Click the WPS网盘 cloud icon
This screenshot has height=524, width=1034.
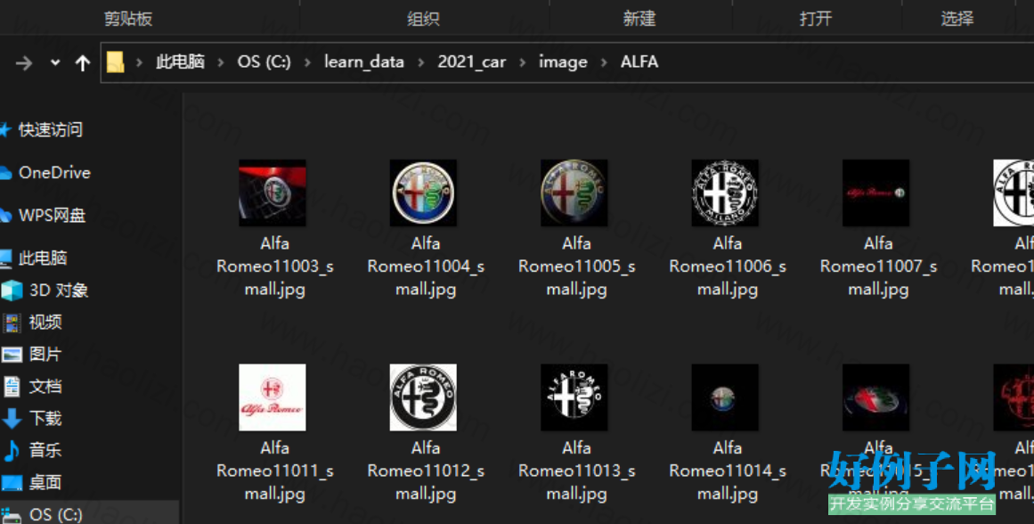[5, 216]
